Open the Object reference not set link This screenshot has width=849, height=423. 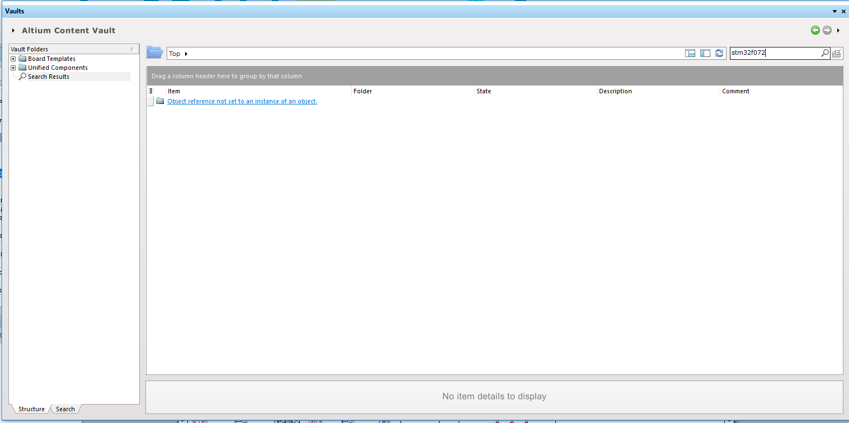(242, 101)
